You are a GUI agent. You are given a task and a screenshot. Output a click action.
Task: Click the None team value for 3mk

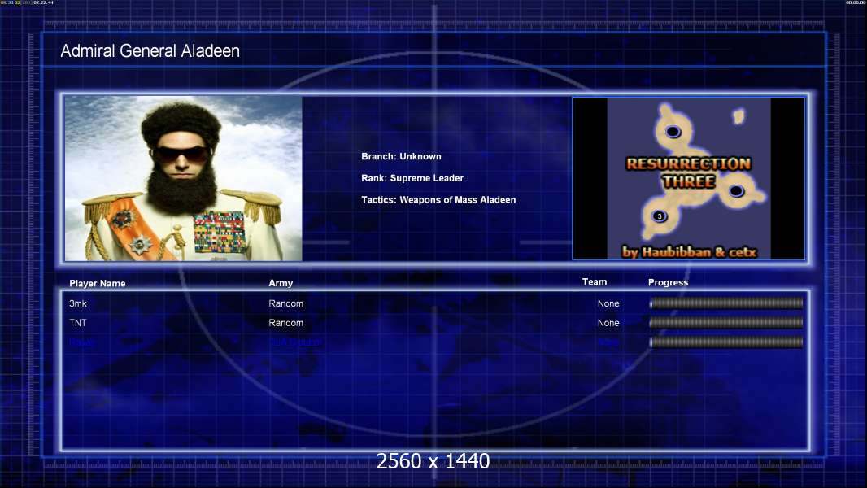(608, 303)
